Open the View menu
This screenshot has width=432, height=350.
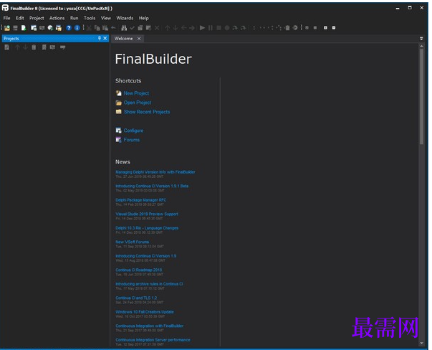[106, 18]
